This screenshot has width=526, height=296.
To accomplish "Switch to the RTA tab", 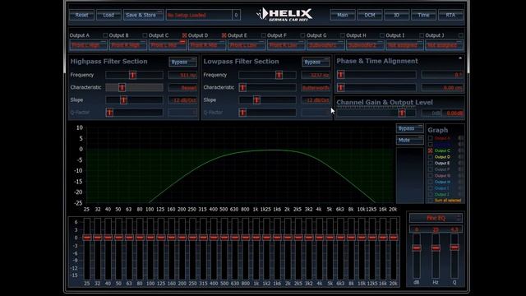I will tap(450, 15).
